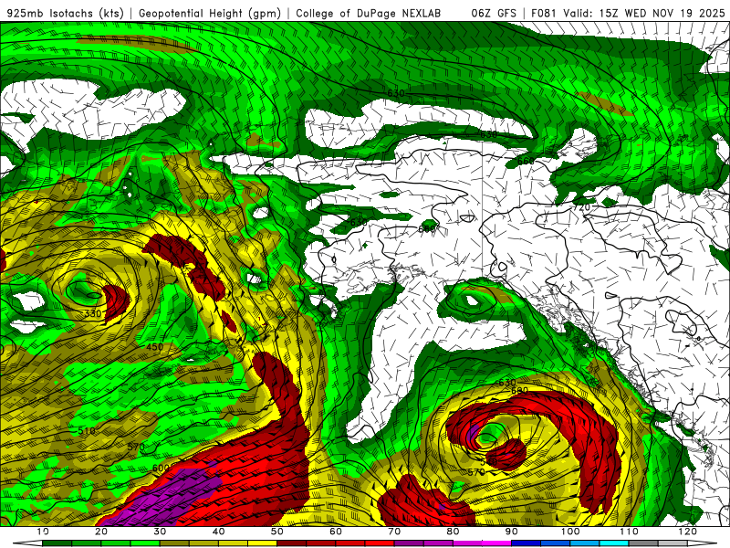Click the '600' contour label
730x548 pixels.
coord(161,468)
